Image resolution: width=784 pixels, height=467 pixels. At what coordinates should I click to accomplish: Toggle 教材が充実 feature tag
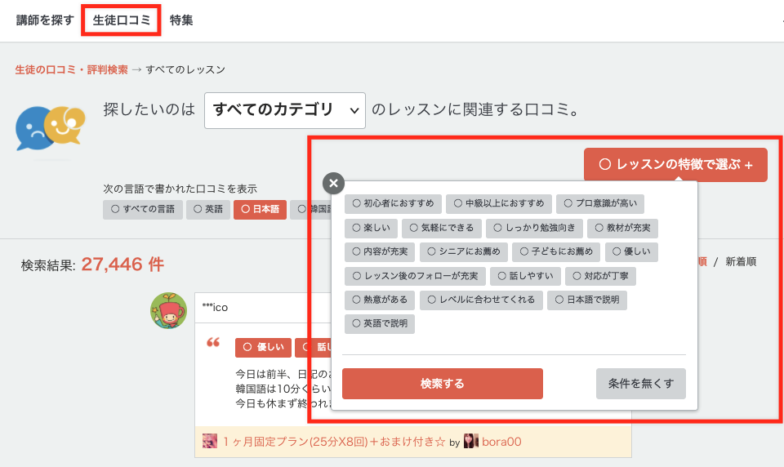(622, 229)
